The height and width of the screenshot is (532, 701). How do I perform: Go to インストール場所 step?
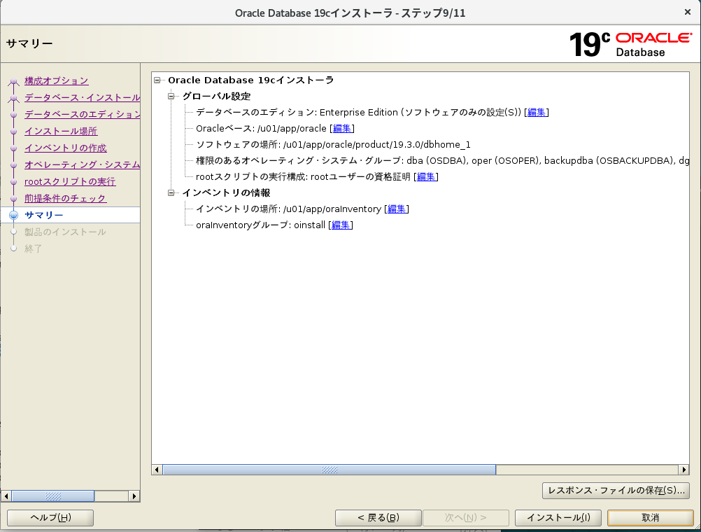point(60,131)
